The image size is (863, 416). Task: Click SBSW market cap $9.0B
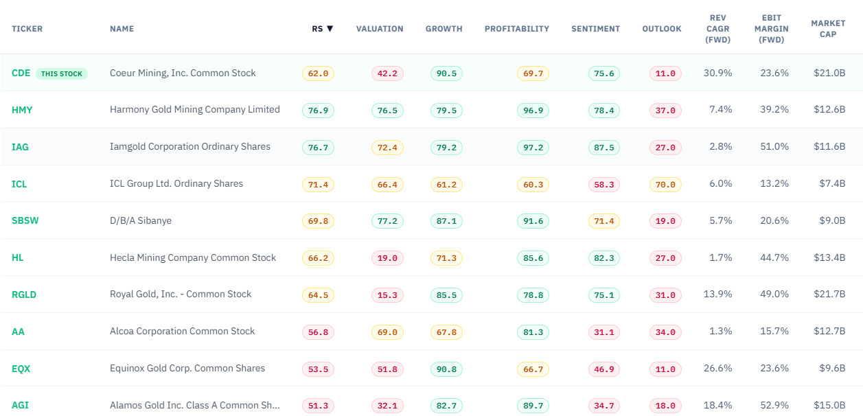831,221
